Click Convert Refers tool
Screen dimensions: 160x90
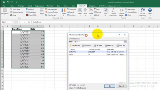(x=131, y=12)
